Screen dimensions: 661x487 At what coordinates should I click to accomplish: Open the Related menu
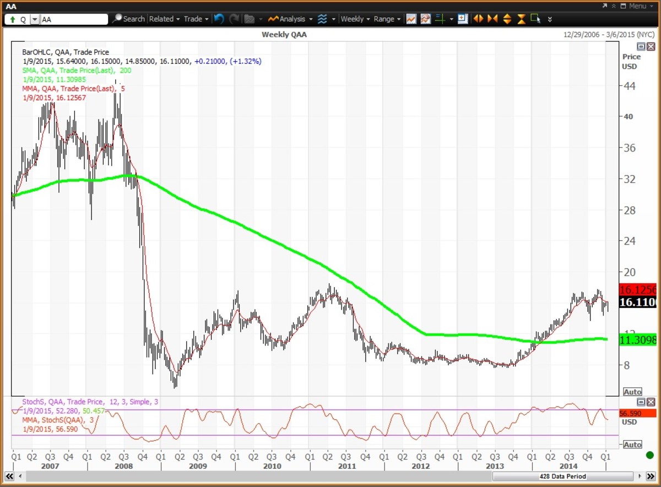coord(164,19)
